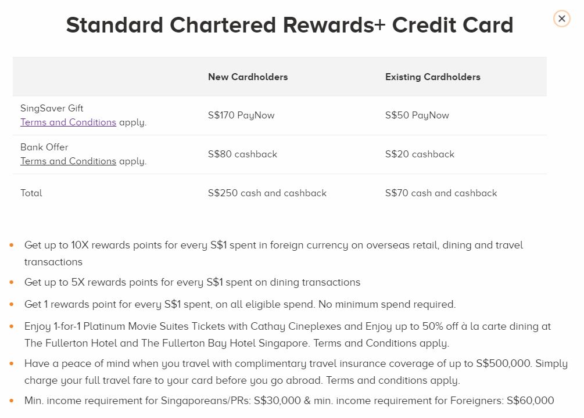Screen dimensions: 584x418
Task: Open Bank Offer Terms and Conditions link
Action: coord(68,161)
